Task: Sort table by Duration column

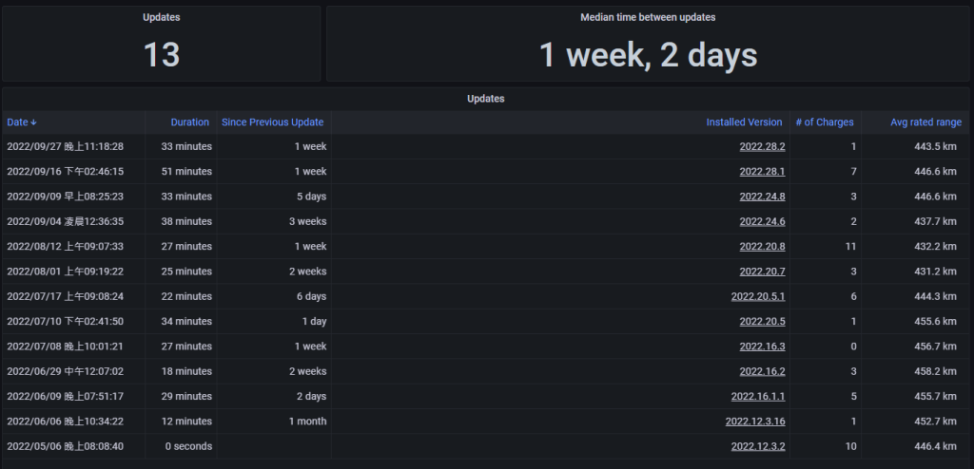Action: click(x=189, y=122)
